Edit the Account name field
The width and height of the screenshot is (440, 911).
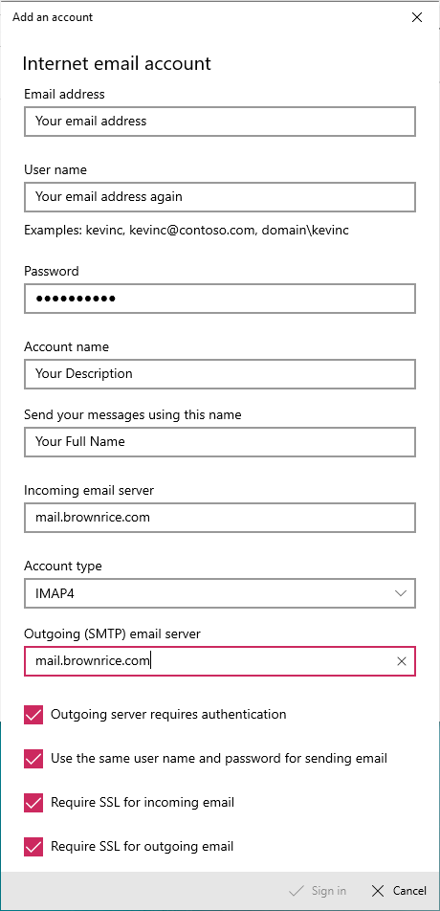click(220, 374)
